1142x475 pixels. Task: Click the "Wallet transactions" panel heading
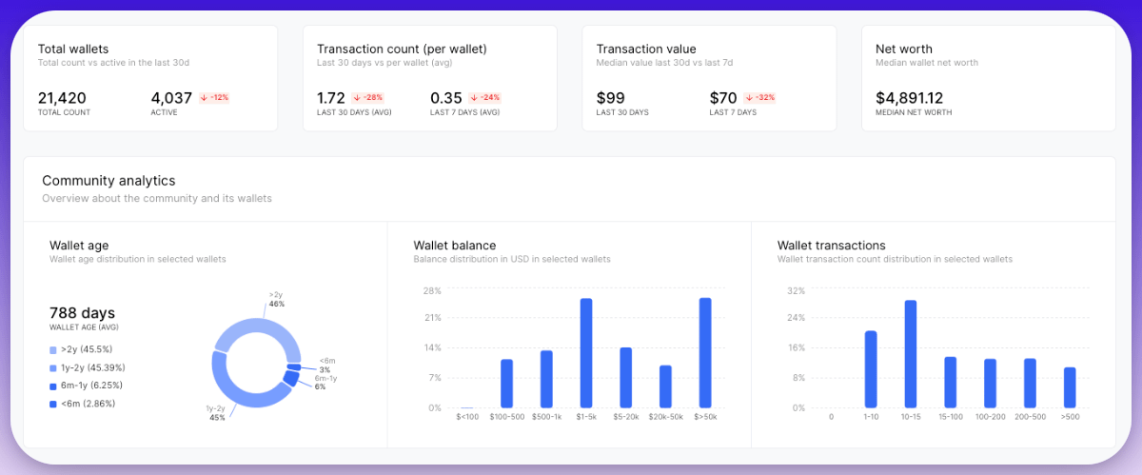pyautogui.click(x=832, y=245)
